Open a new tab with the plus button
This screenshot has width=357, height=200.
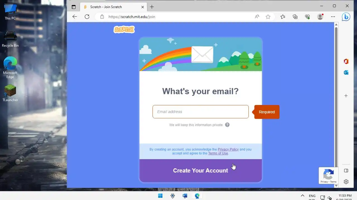(x=152, y=7)
